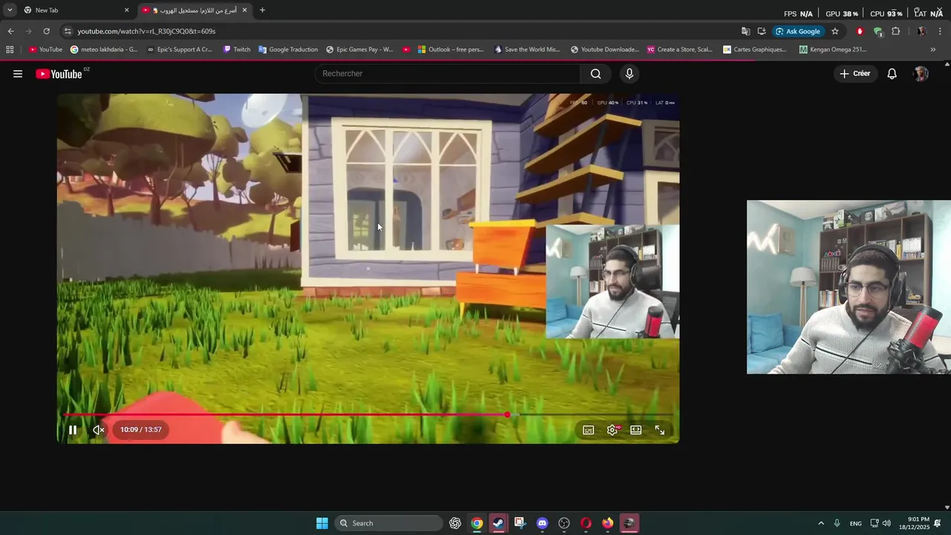
Task: Open the Cartes Graphiques bookmark
Action: click(x=755, y=50)
